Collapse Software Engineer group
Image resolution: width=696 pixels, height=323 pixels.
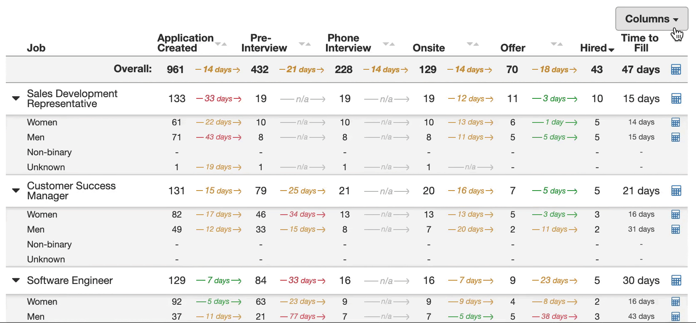pyautogui.click(x=16, y=281)
